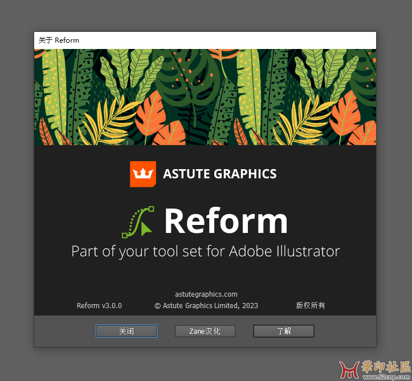Click the 关于 Reform title bar
The height and width of the screenshot is (381, 412).
[205, 40]
